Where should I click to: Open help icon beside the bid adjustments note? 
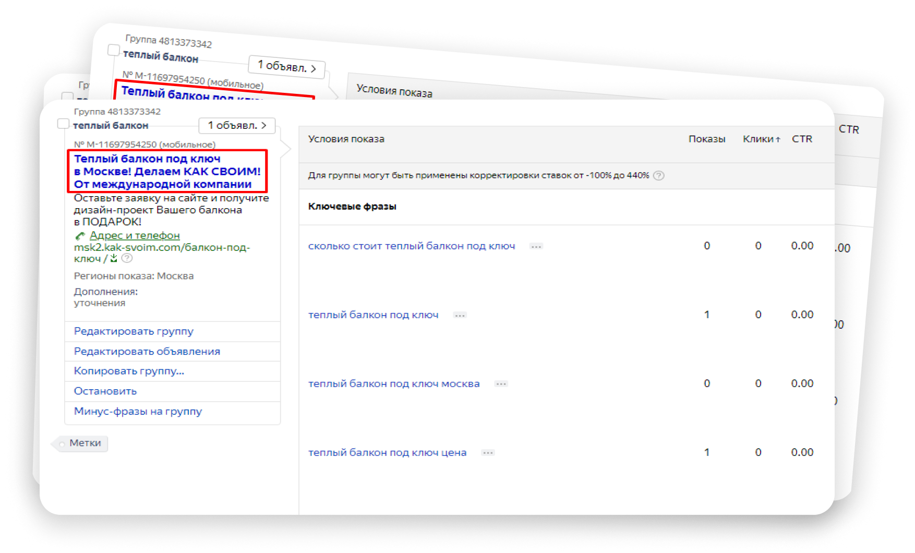pos(659,175)
